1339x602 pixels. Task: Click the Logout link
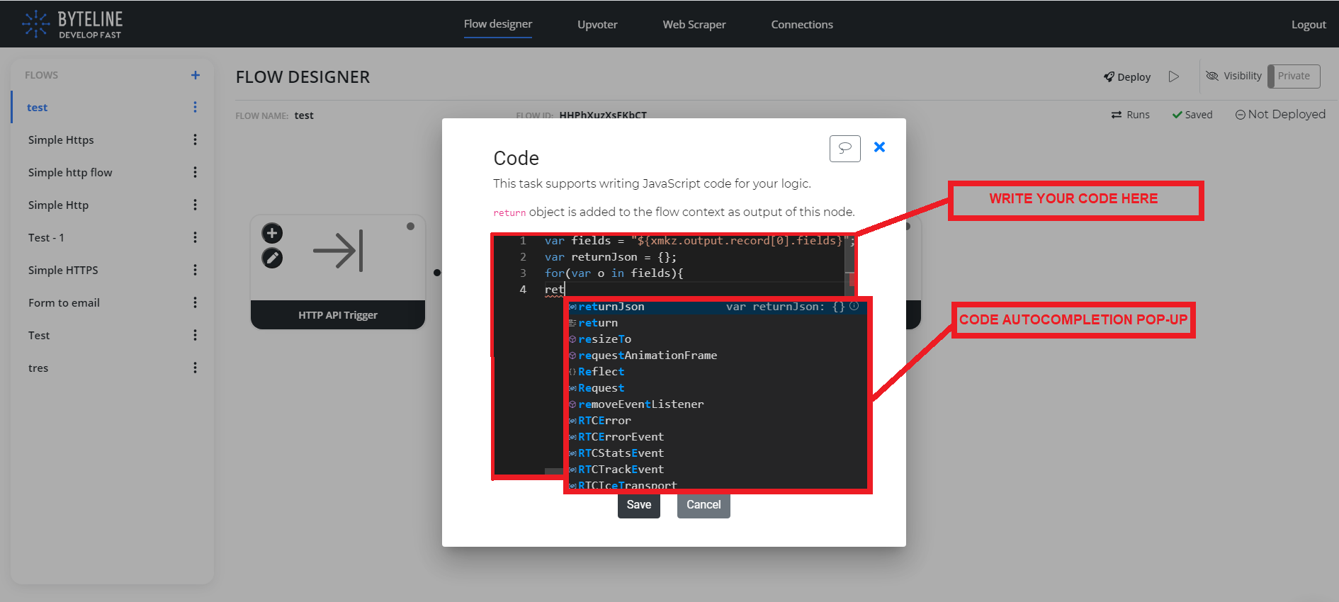click(1309, 24)
